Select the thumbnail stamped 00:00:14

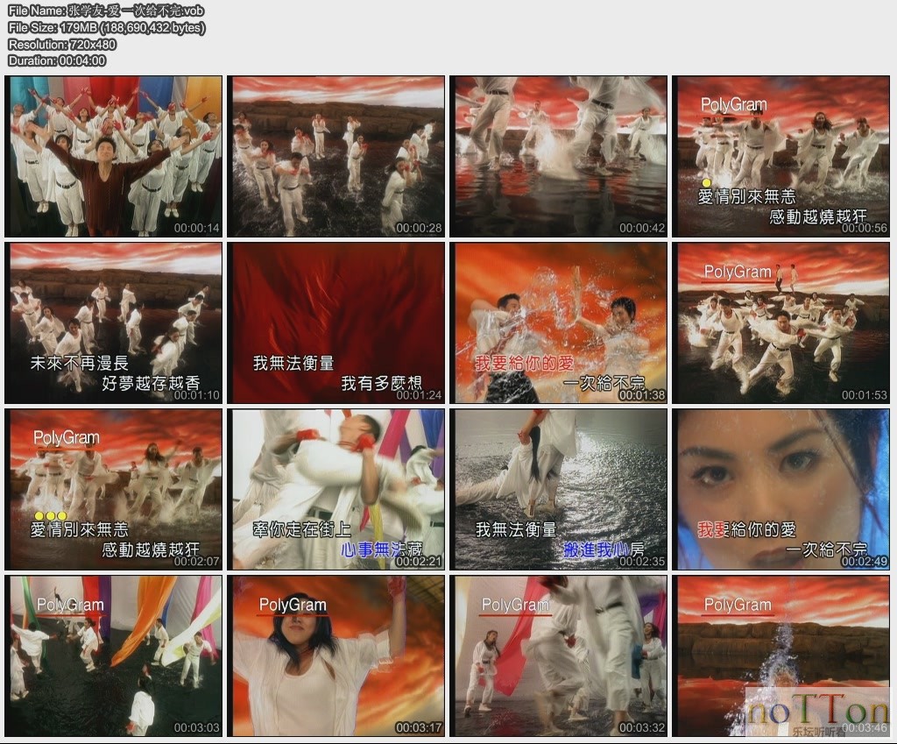(x=113, y=156)
